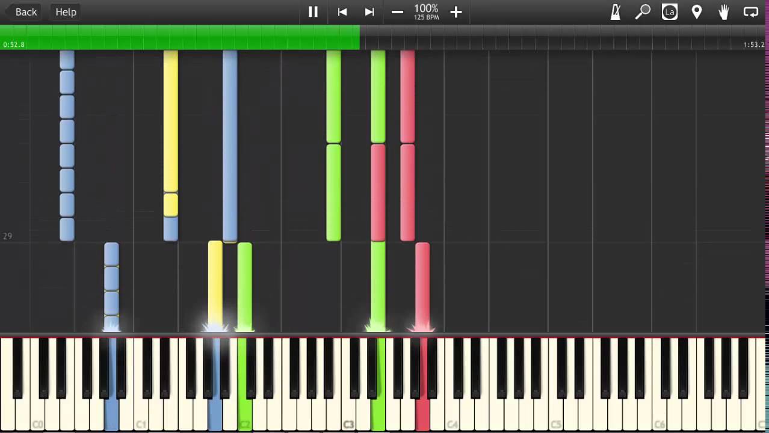Click the yellow note bar hitting the keyboard
The width and height of the screenshot is (769, 433).
click(215, 286)
